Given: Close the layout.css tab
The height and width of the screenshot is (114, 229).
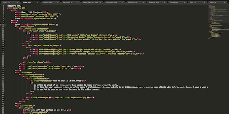Looking at the screenshot, I should point(18,3).
